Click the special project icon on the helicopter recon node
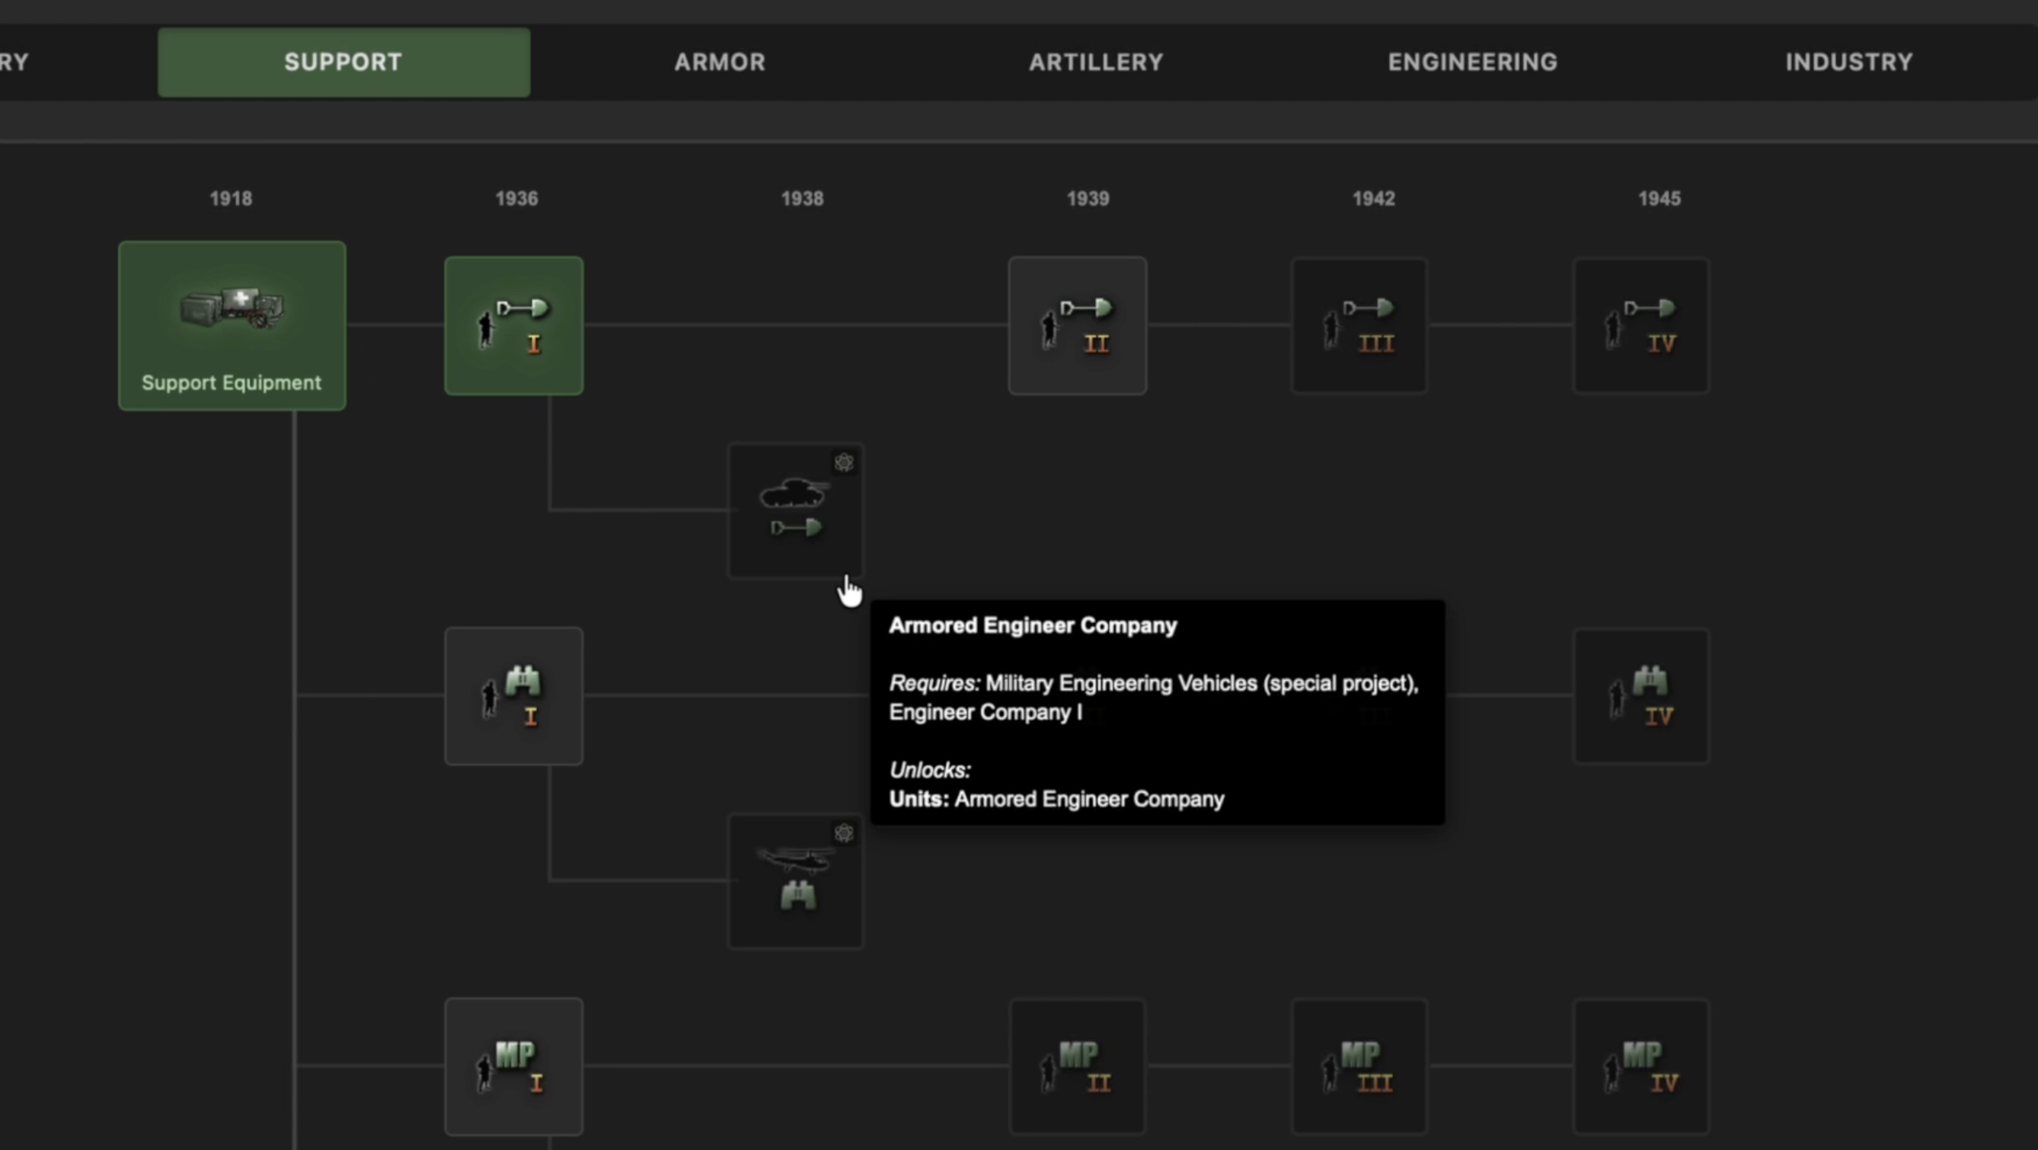The width and height of the screenshot is (2038, 1150). pos(843,833)
